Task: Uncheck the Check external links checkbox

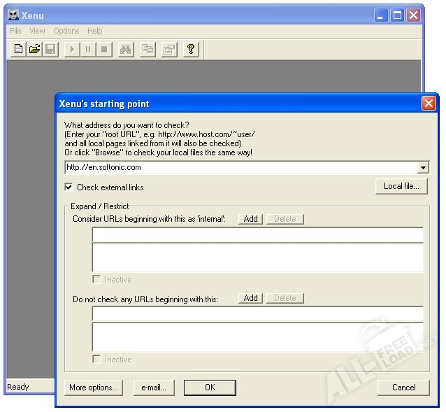Action: tap(69, 187)
